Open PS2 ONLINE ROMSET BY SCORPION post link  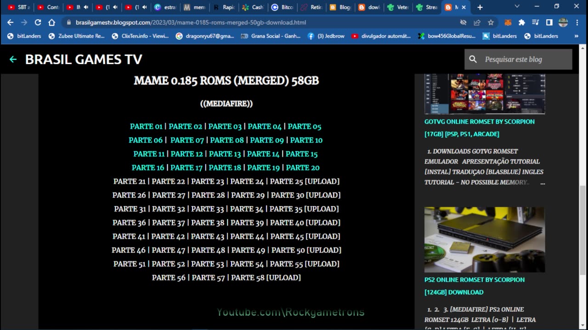475,286
